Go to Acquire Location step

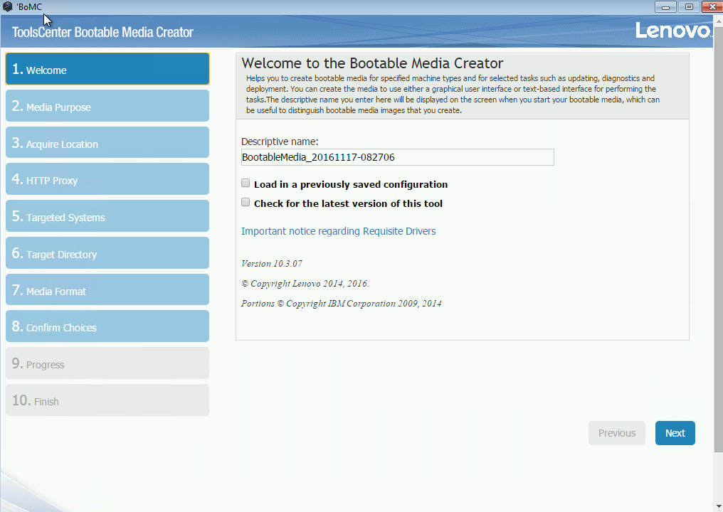[x=107, y=143]
